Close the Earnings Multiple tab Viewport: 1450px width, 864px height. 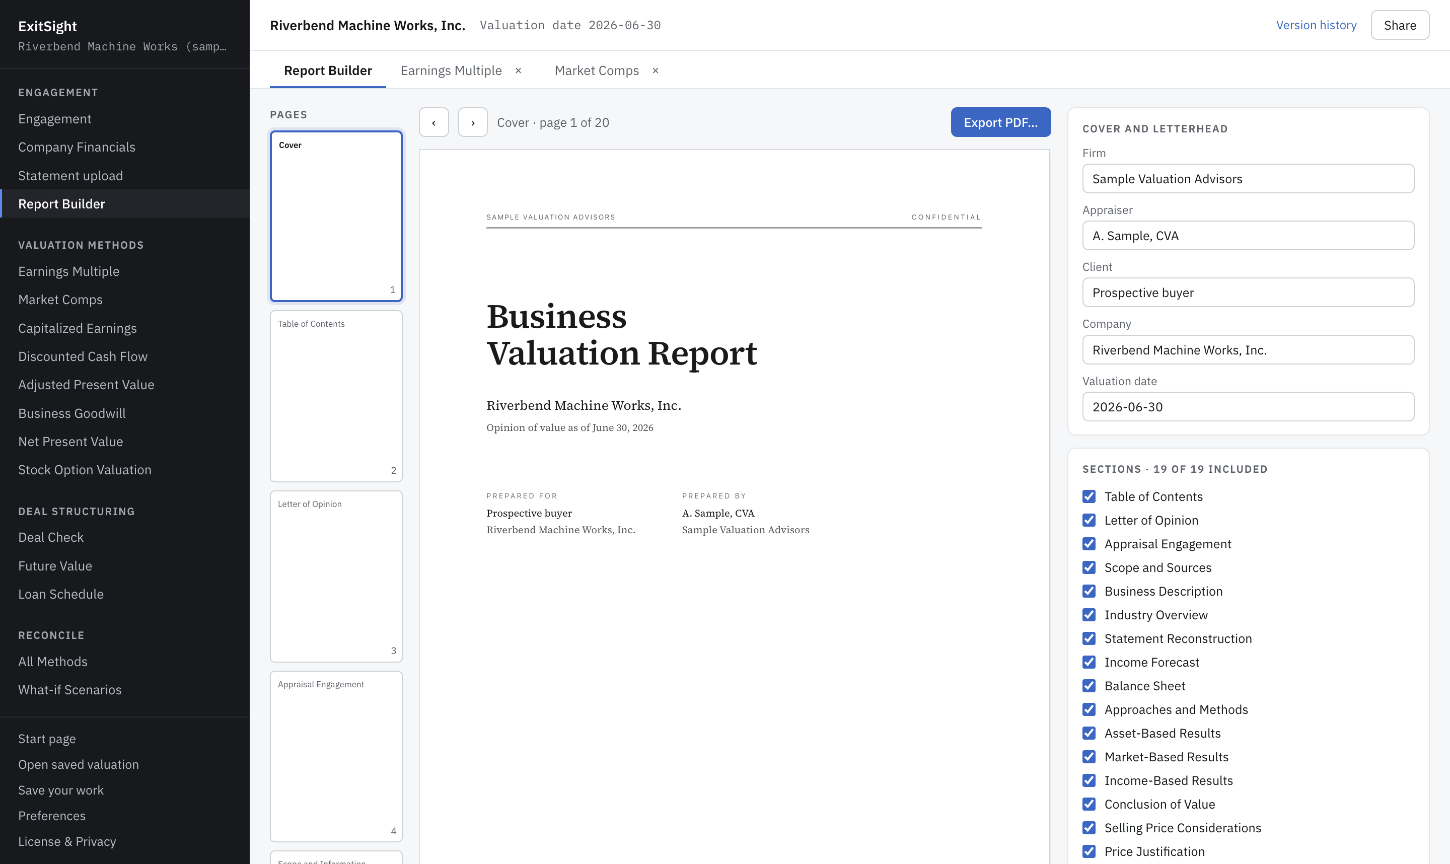(518, 70)
